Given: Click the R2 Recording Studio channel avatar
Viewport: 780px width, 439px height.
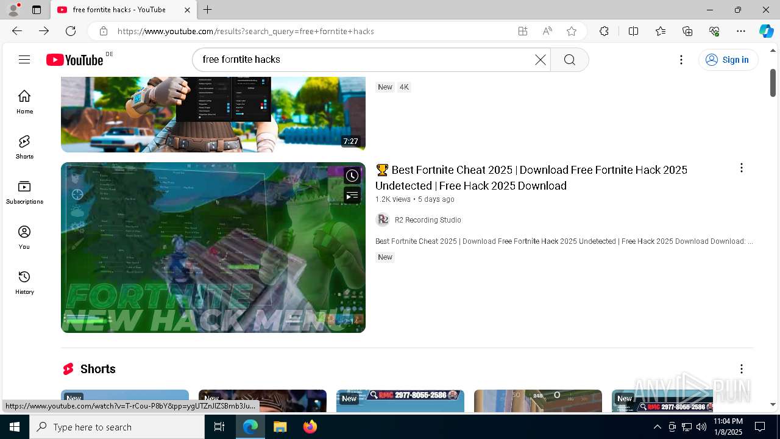Looking at the screenshot, I should pos(383,220).
